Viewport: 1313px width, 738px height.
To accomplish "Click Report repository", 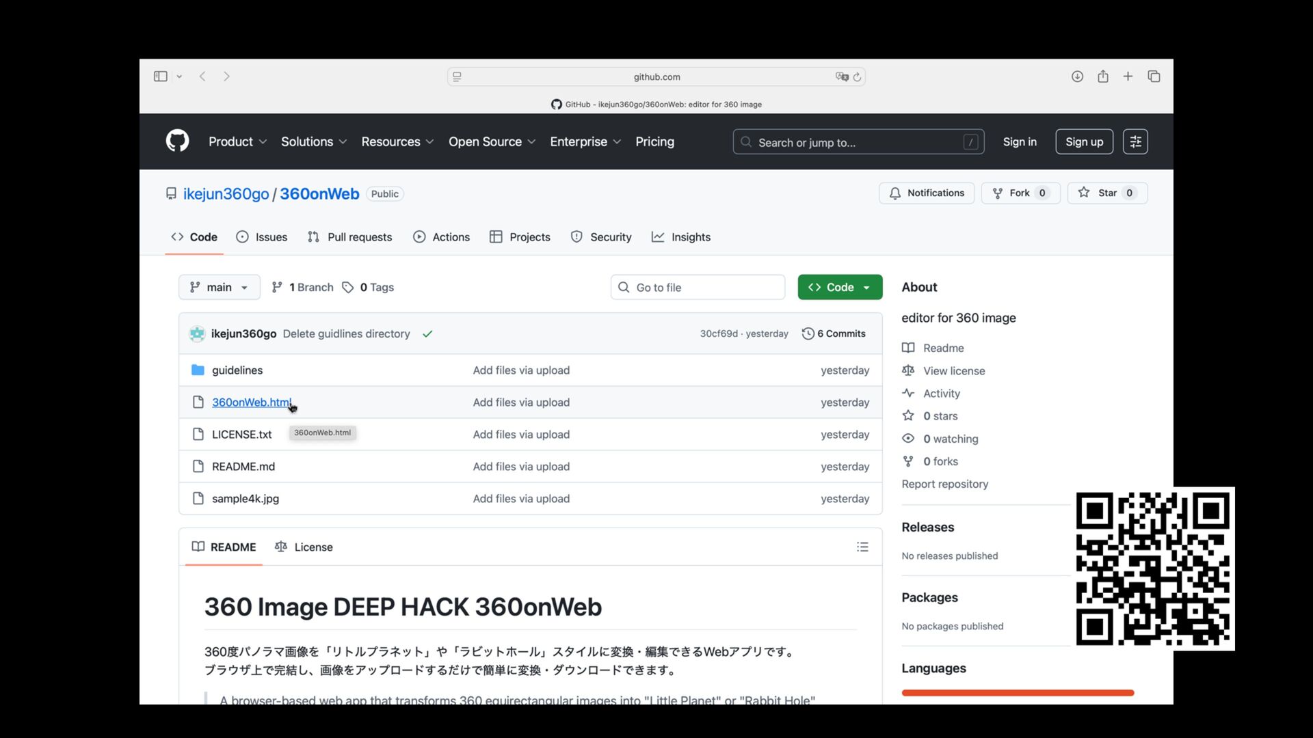I will (944, 484).
